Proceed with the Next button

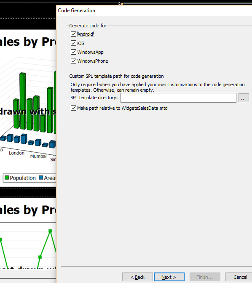click(x=169, y=277)
